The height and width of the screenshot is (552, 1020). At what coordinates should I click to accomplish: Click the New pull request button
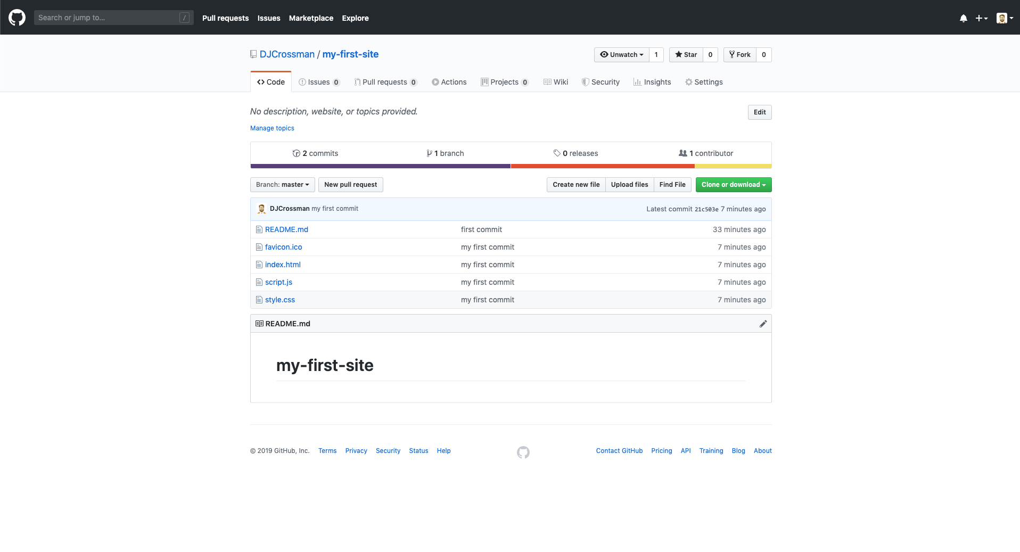pyautogui.click(x=351, y=185)
